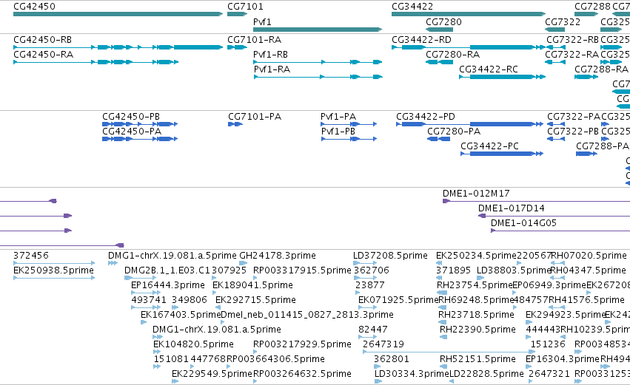Click transcript label Pvf1-RB
Viewport: 630px width, 385px height.
click(x=270, y=55)
